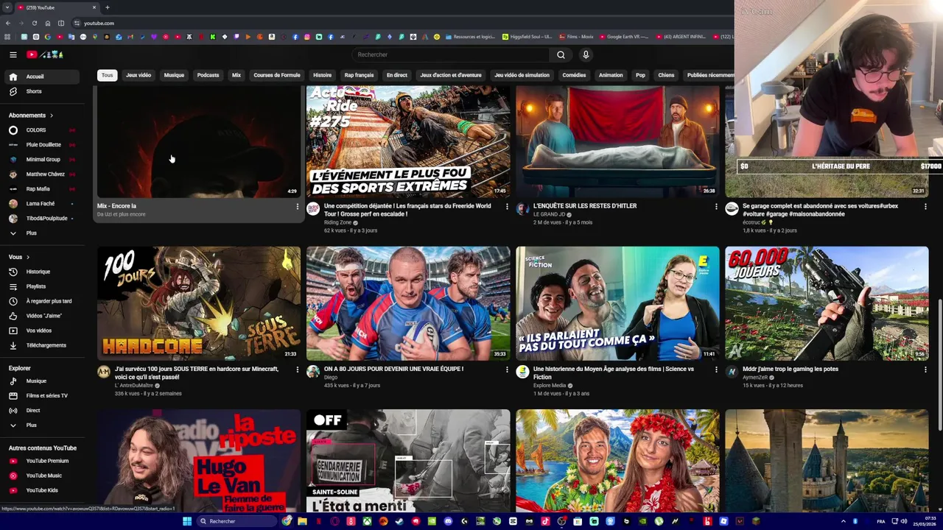This screenshot has height=530, width=943.
Task: Select the En direct filter chip
Action: pyautogui.click(x=397, y=75)
